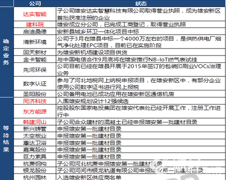Click the 等待结果 category cell
This screenshot has width=226, height=180.
6,139
